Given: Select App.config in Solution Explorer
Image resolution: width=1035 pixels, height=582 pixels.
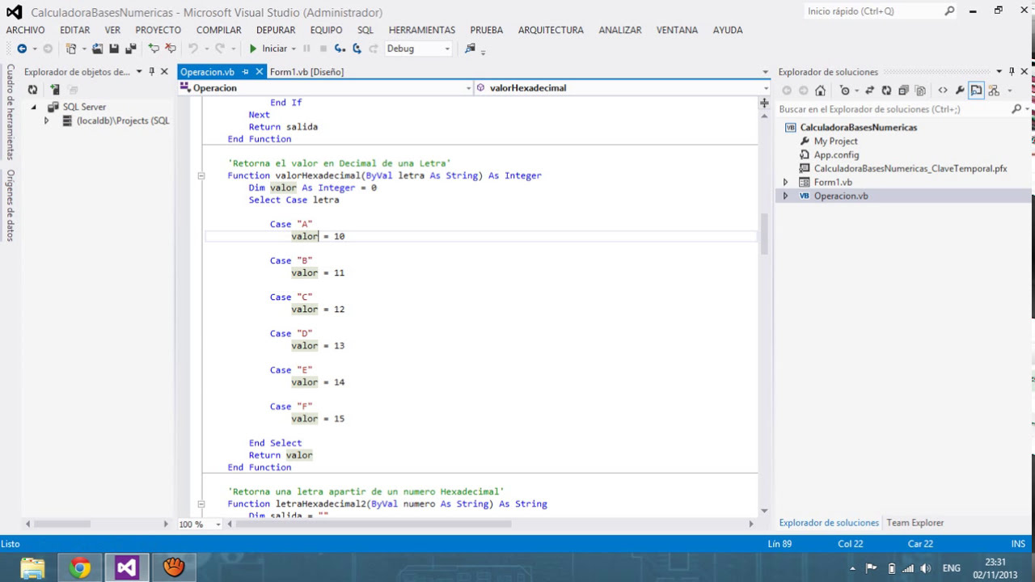Looking at the screenshot, I should (836, 155).
